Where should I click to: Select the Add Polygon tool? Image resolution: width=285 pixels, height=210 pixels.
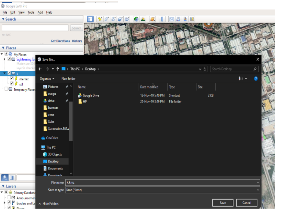click(x=106, y=19)
